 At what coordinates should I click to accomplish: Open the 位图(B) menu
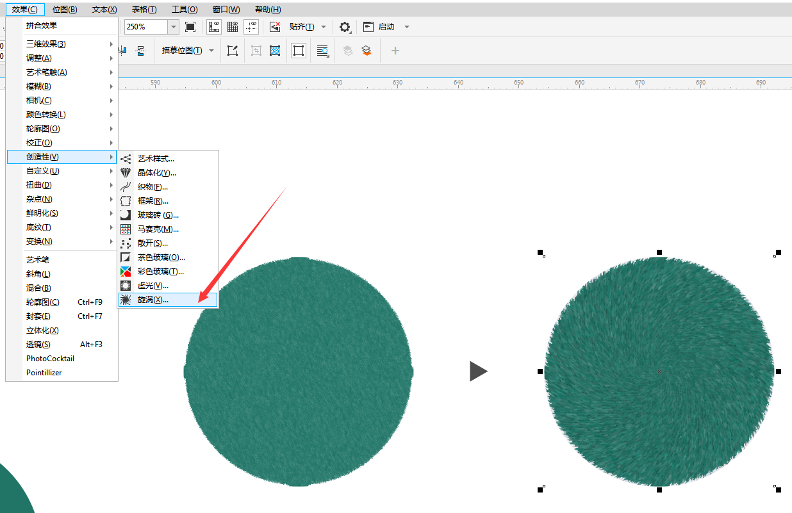[65, 10]
